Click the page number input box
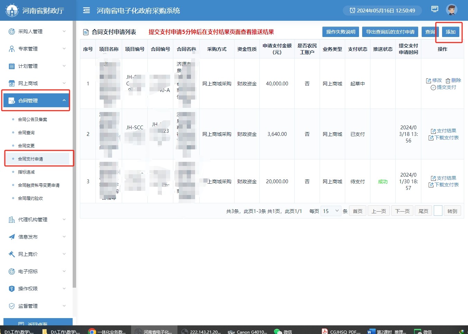 coord(438,211)
